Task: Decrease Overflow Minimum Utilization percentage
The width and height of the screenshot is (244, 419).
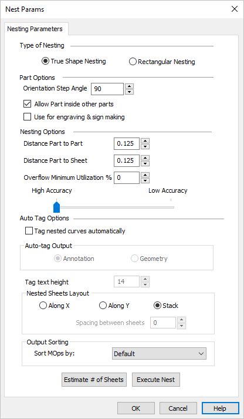Action: [x=145, y=180]
